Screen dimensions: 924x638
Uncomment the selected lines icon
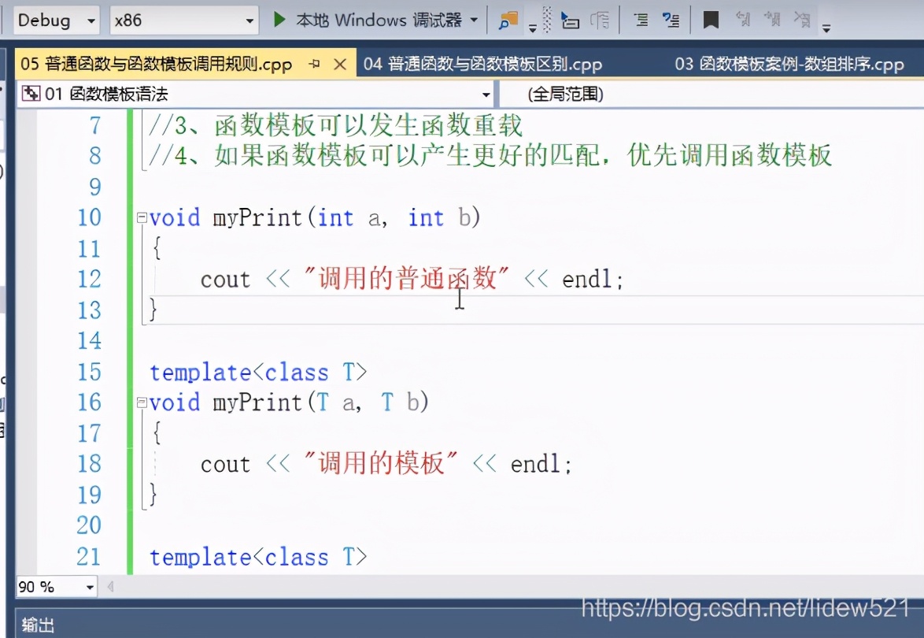669,20
